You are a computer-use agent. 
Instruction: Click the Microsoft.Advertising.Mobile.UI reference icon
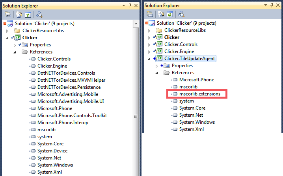point(33,101)
